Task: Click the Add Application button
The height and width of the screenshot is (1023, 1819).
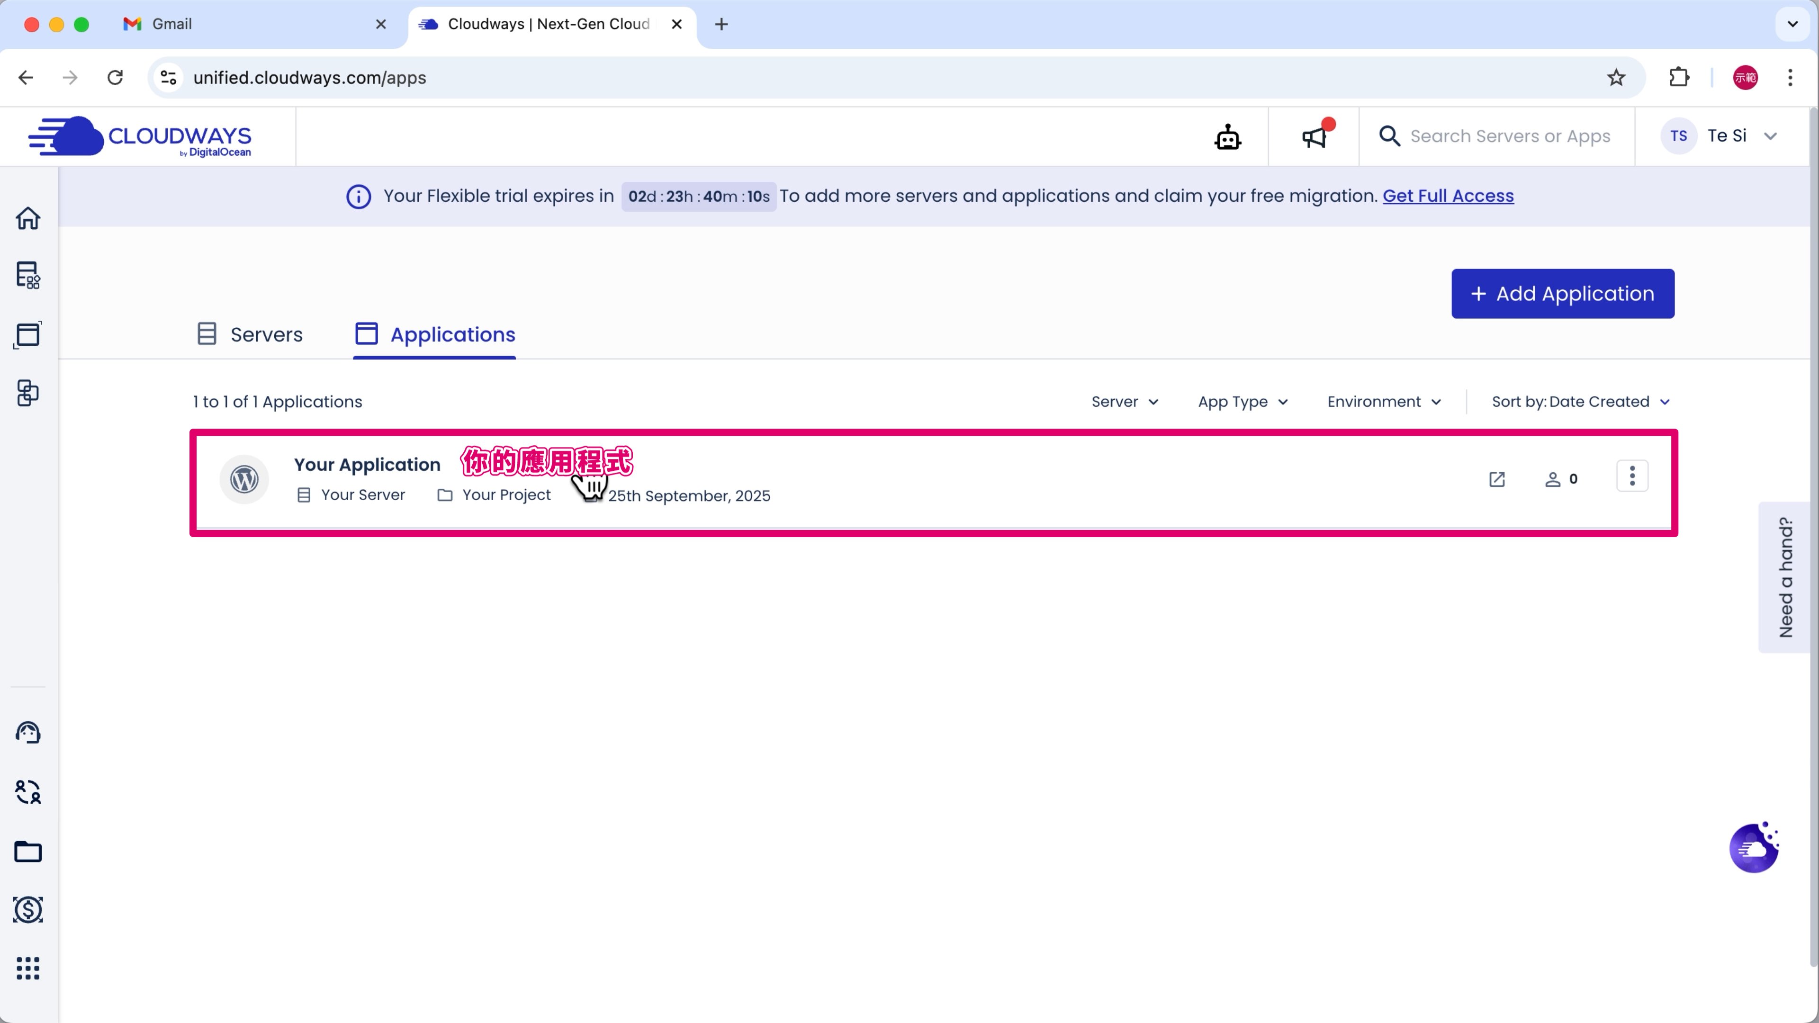Action: click(1562, 294)
